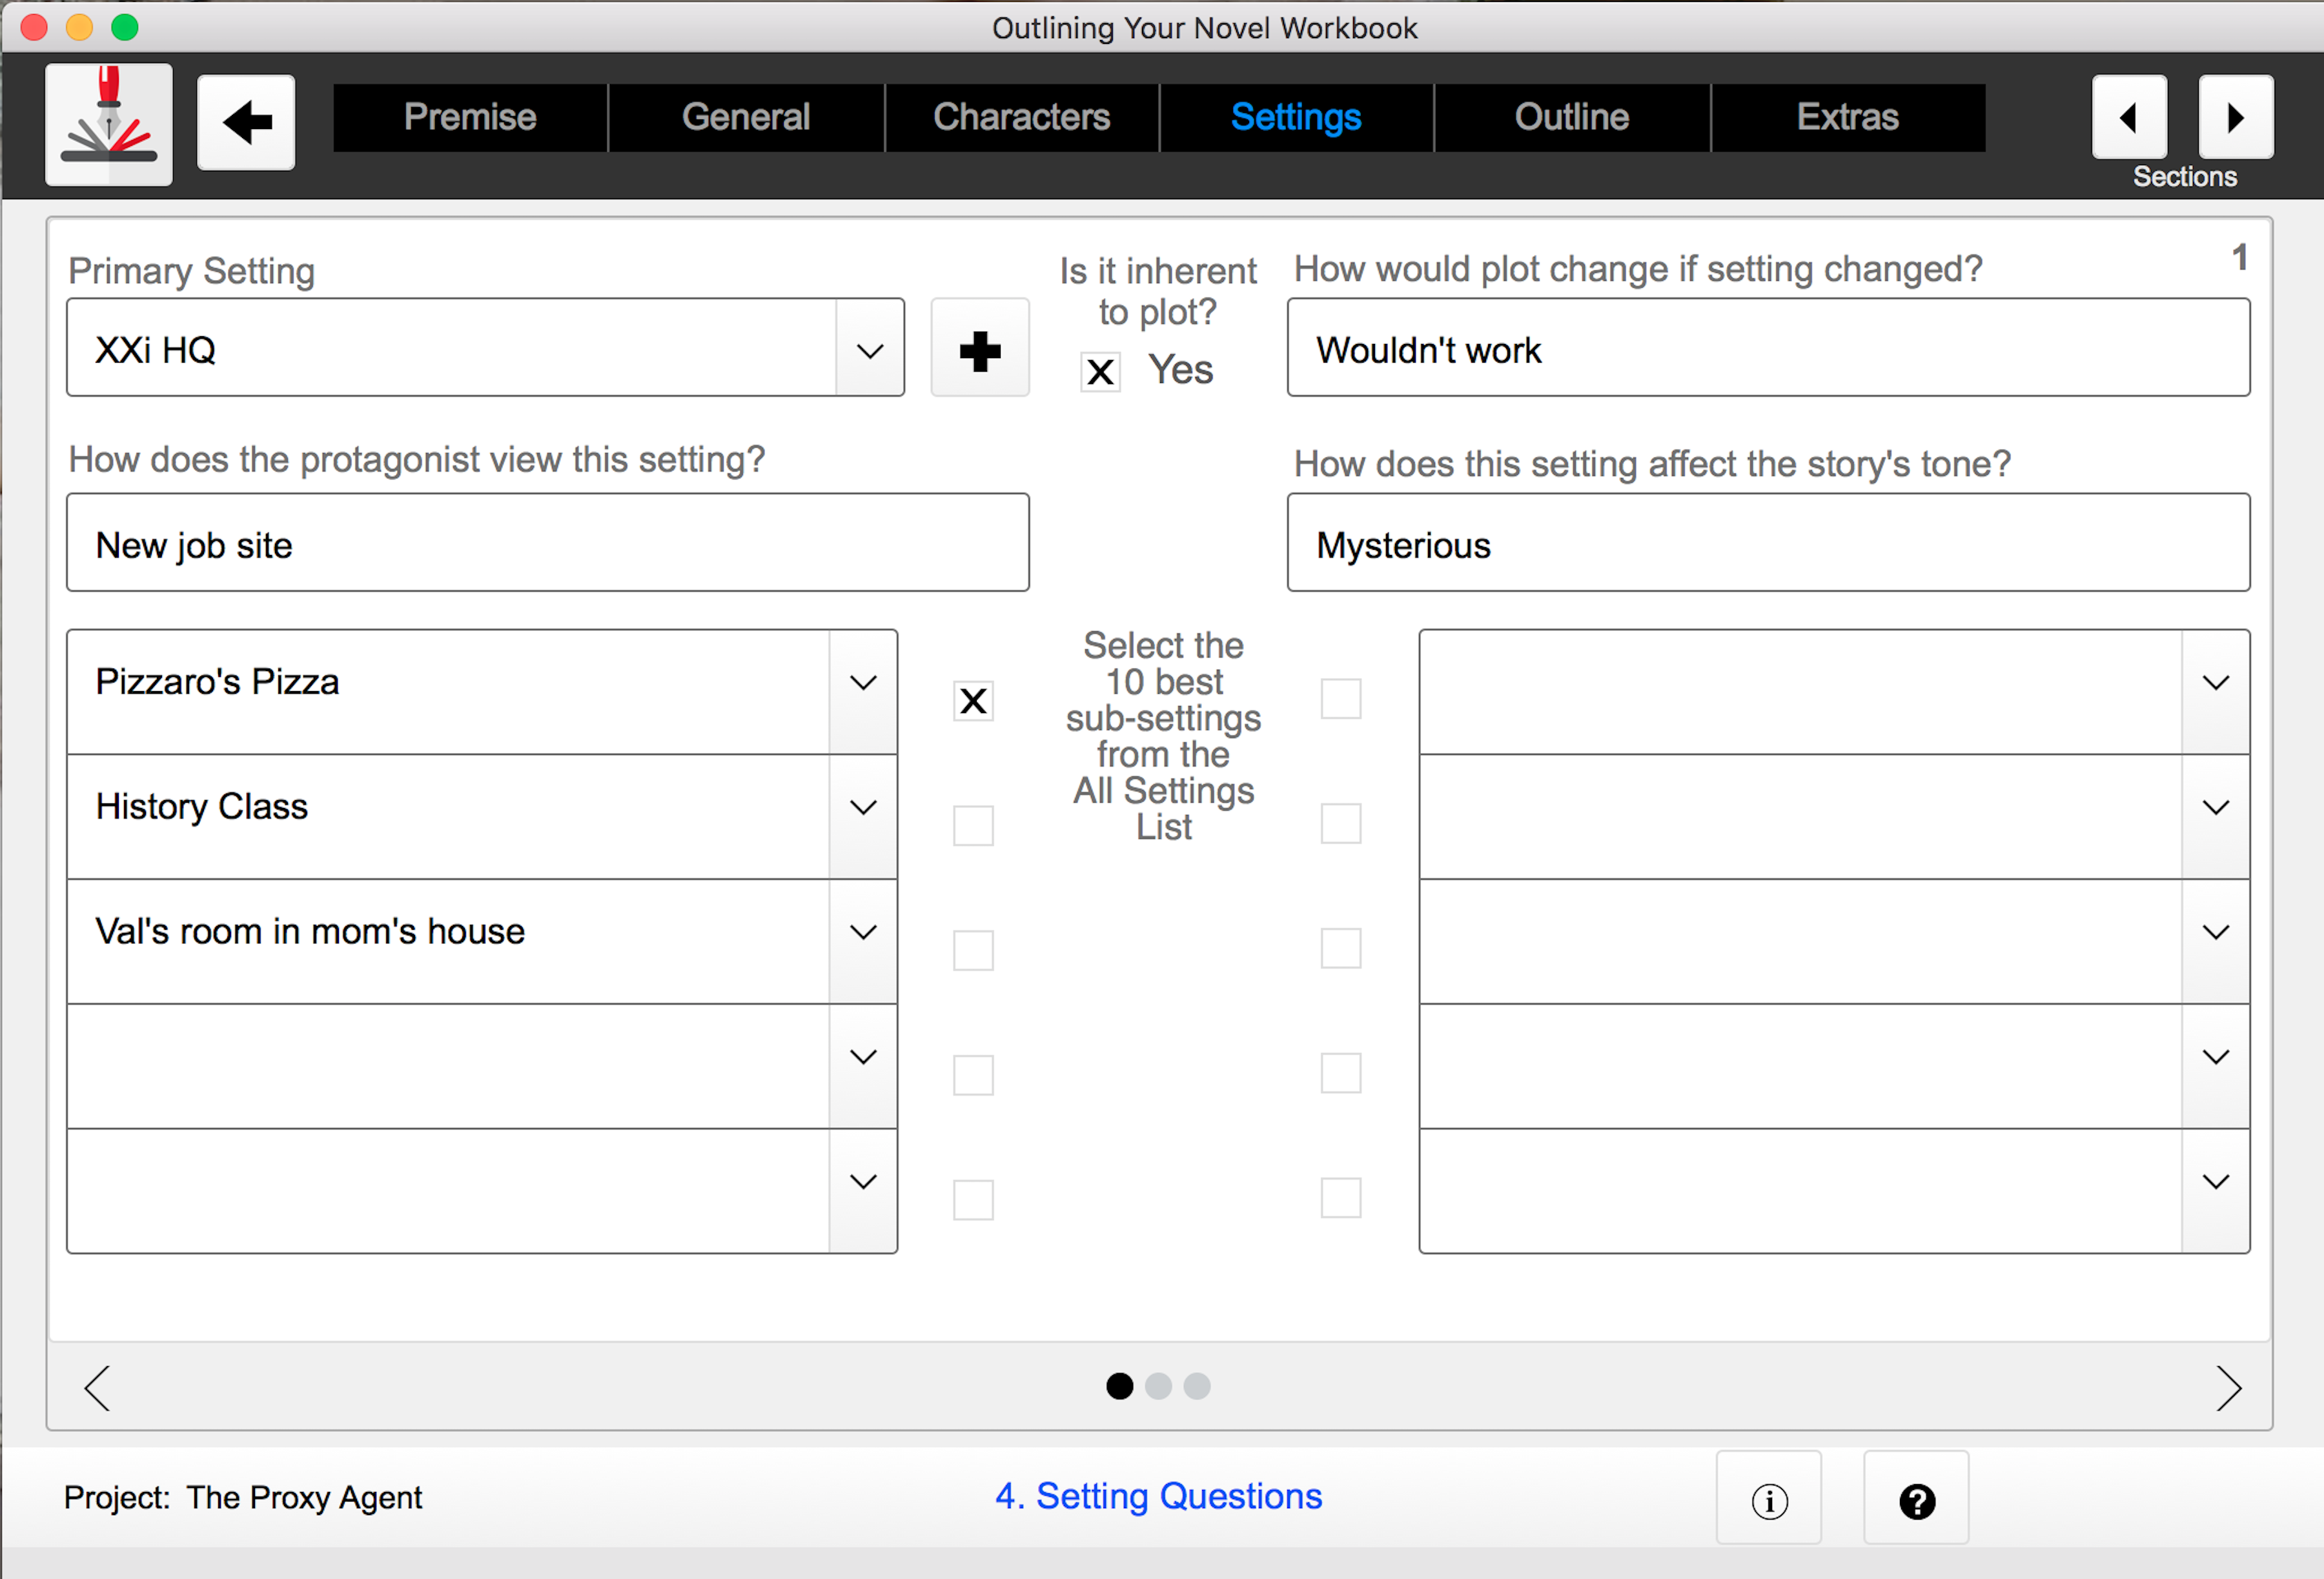Click the previous page chevron at bottom
Viewport: 2324px width, 1579px height.
(x=97, y=1387)
